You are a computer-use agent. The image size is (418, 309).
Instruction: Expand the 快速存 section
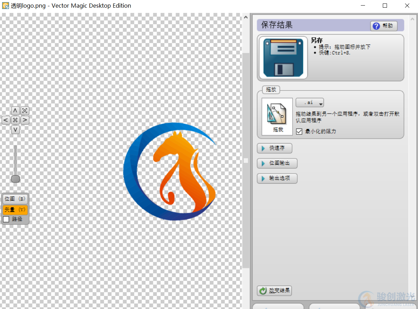pyautogui.click(x=275, y=148)
